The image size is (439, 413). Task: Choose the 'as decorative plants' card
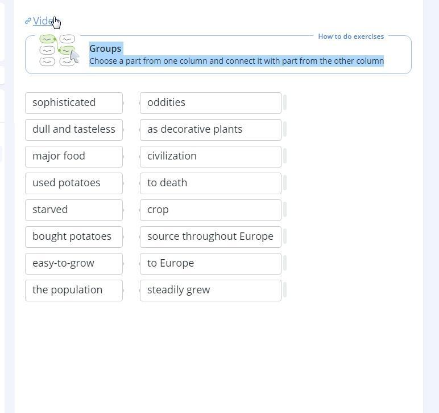(x=210, y=130)
